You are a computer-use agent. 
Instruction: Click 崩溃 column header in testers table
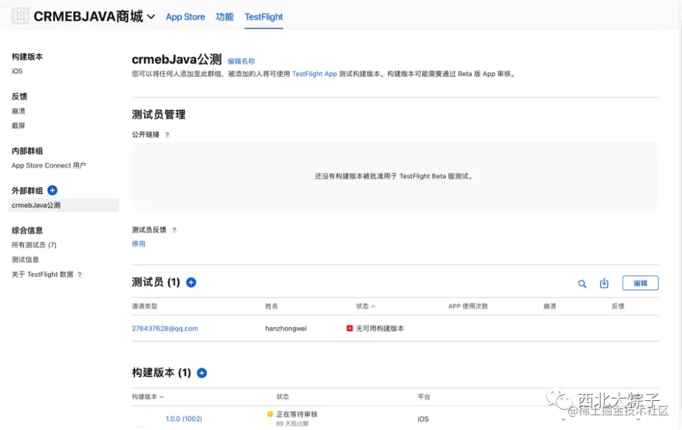pyautogui.click(x=550, y=306)
